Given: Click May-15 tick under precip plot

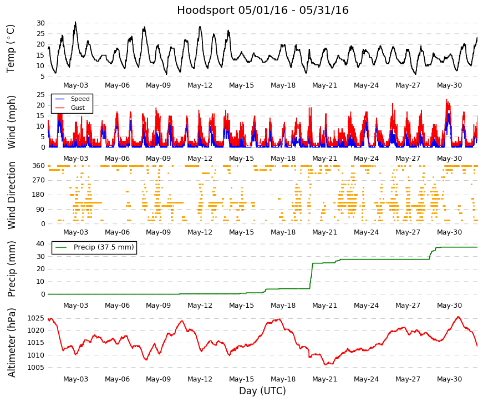Looking at the screenshot, I should pos(242,306).
